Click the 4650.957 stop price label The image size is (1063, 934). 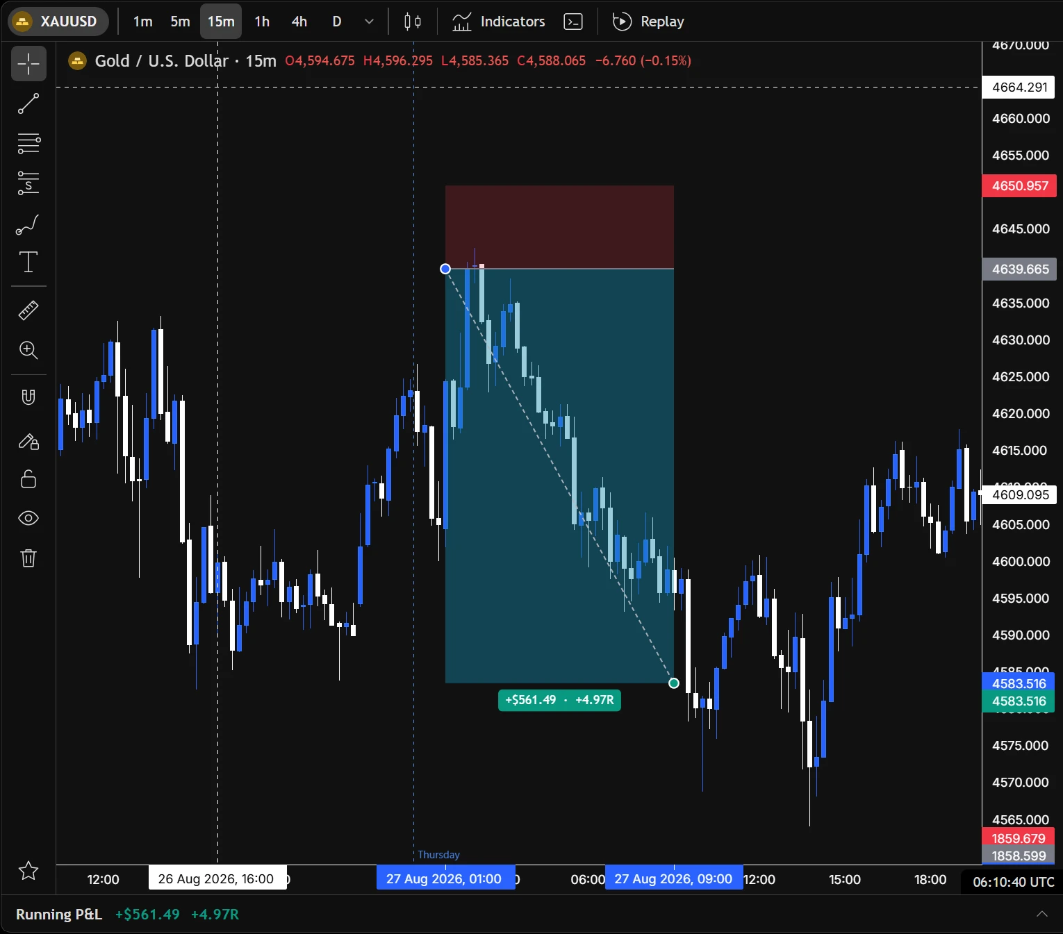pos(1019,186)
